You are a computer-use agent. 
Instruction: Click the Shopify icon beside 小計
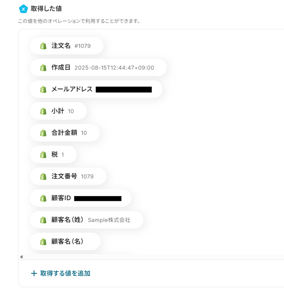tap(43, 111)
